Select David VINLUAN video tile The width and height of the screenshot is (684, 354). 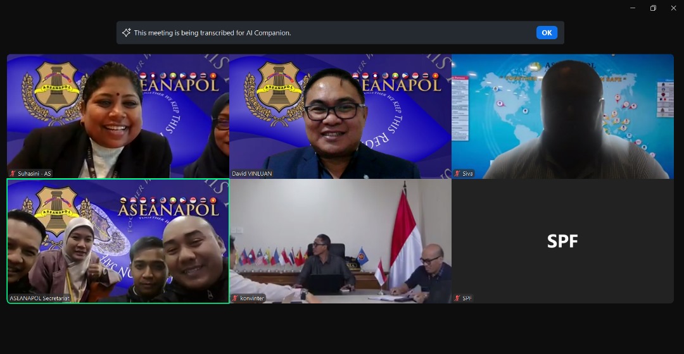[340, 116]
